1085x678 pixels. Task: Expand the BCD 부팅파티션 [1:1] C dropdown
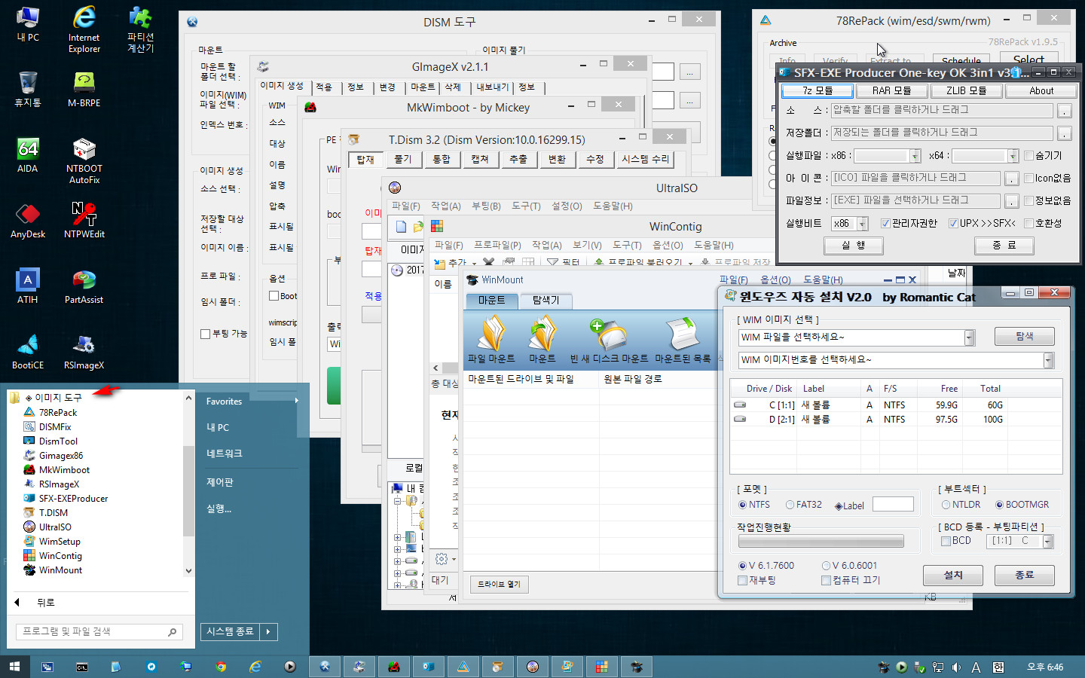click(1048, 541)
